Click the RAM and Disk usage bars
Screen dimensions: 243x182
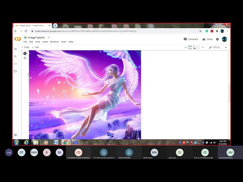coord(194,47)
